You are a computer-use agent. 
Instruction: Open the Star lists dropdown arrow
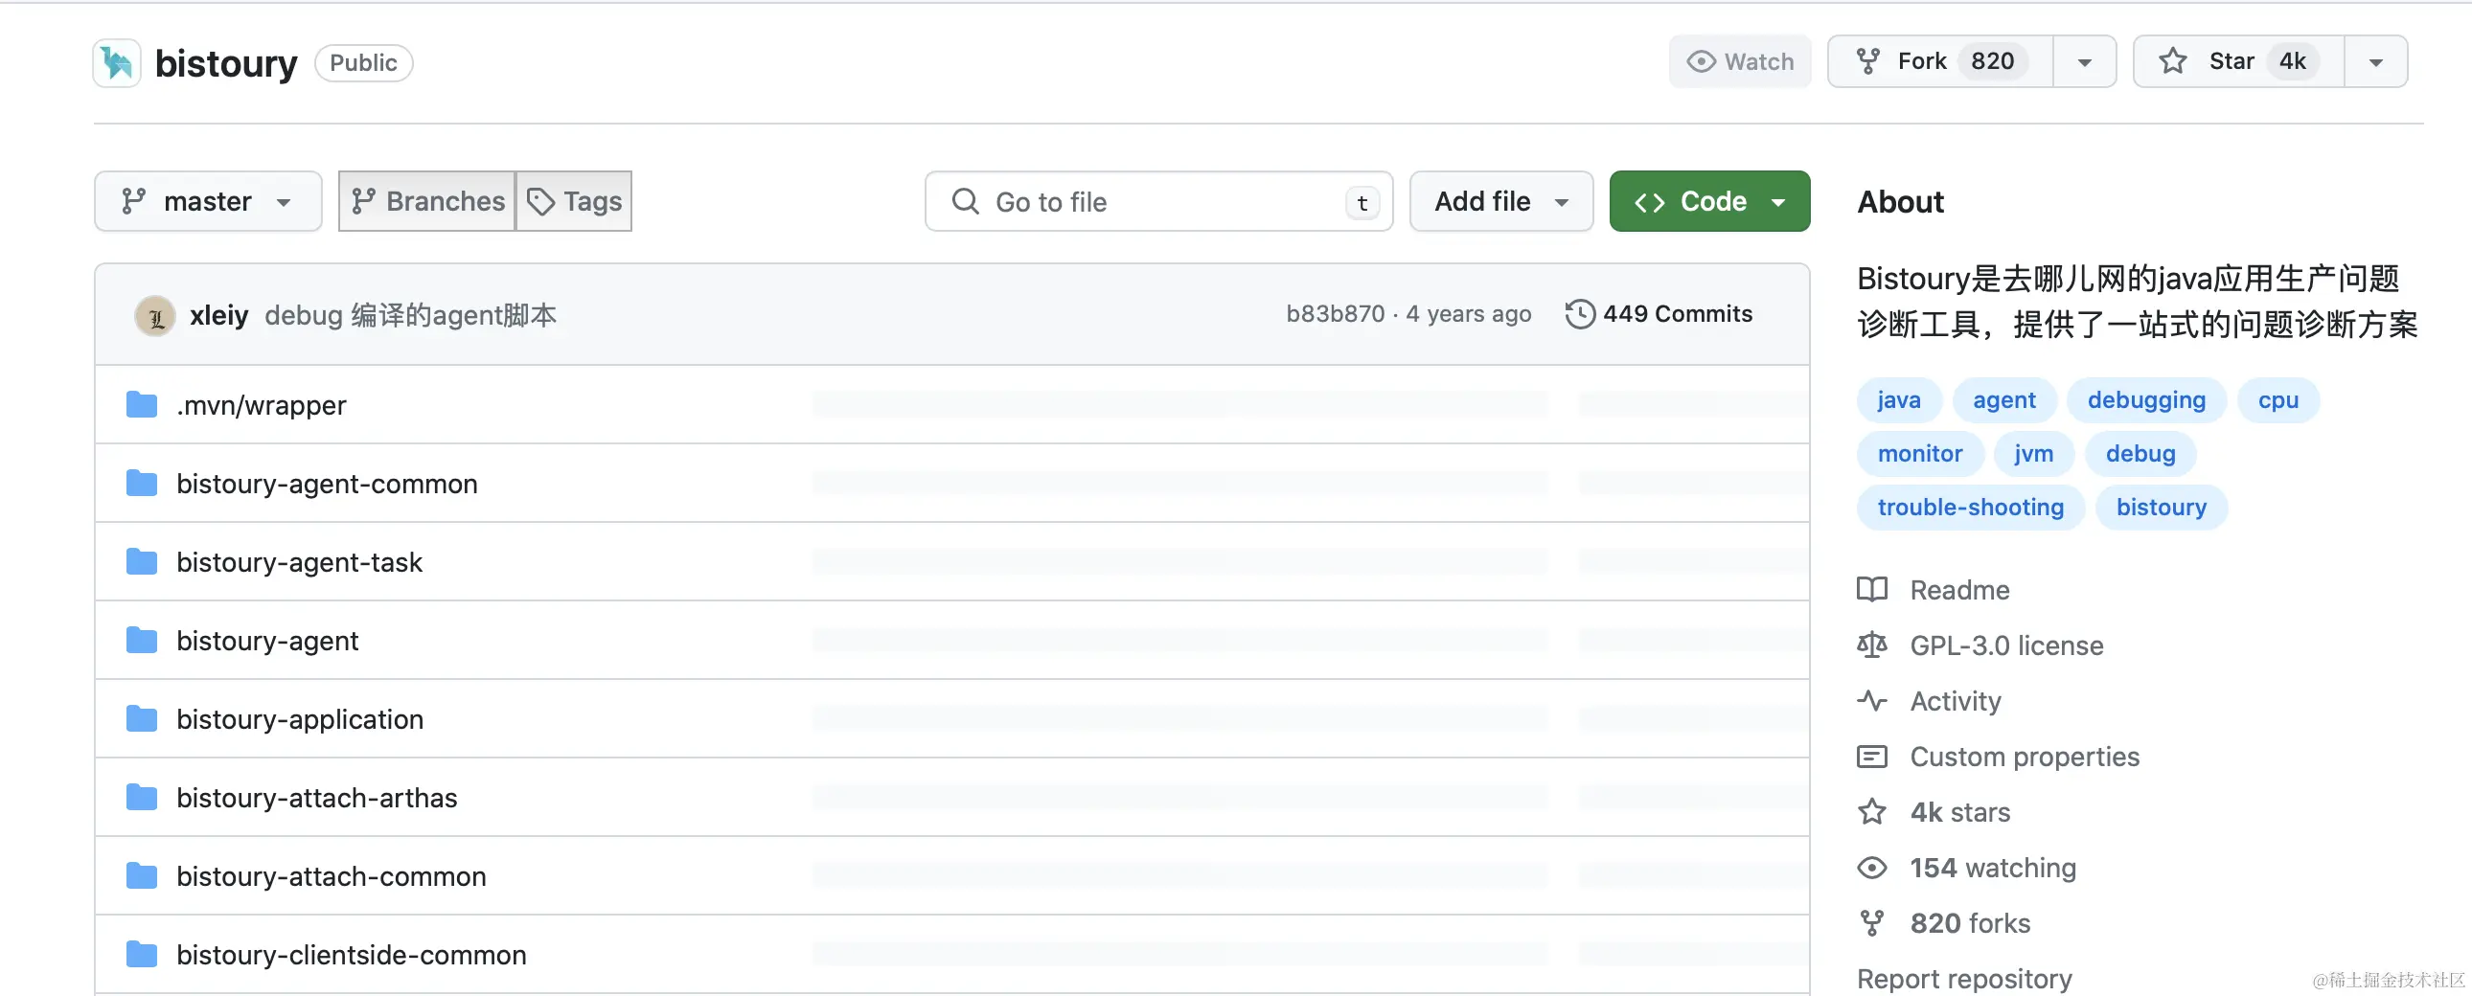tap(2375, 62)
